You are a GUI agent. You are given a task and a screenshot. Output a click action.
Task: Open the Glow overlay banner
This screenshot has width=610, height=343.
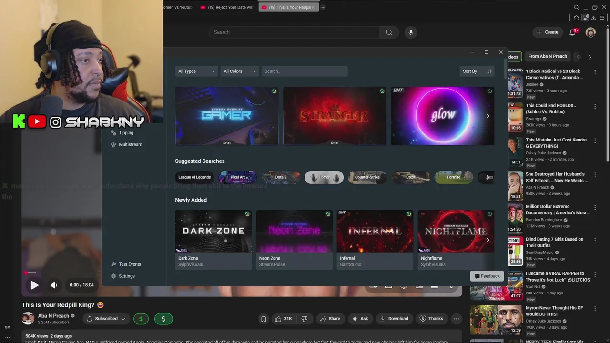tap(442, 116)
